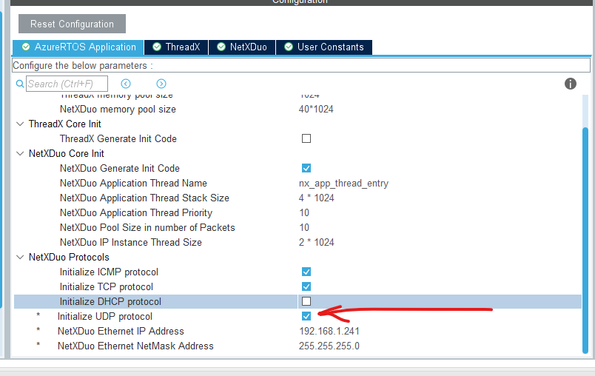Click 'Configure the below parameters' text box
Screen dimensions: 595x376
301,65
